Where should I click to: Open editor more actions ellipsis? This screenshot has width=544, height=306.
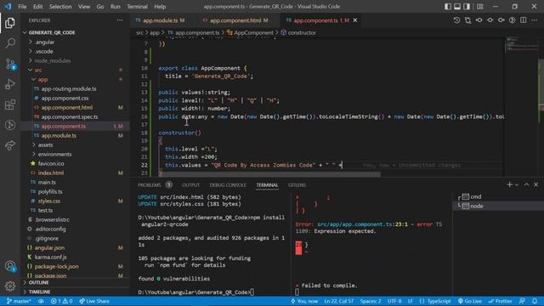point(535,20)
